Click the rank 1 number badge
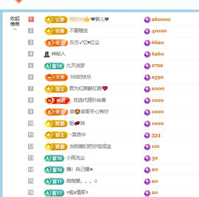Image resolution: width=199 pixels, height=197 pixels. tap(31, 19)
